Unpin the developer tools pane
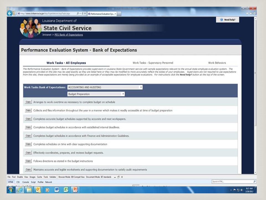This screenshot has width=266, height=200. coord(118,177)
